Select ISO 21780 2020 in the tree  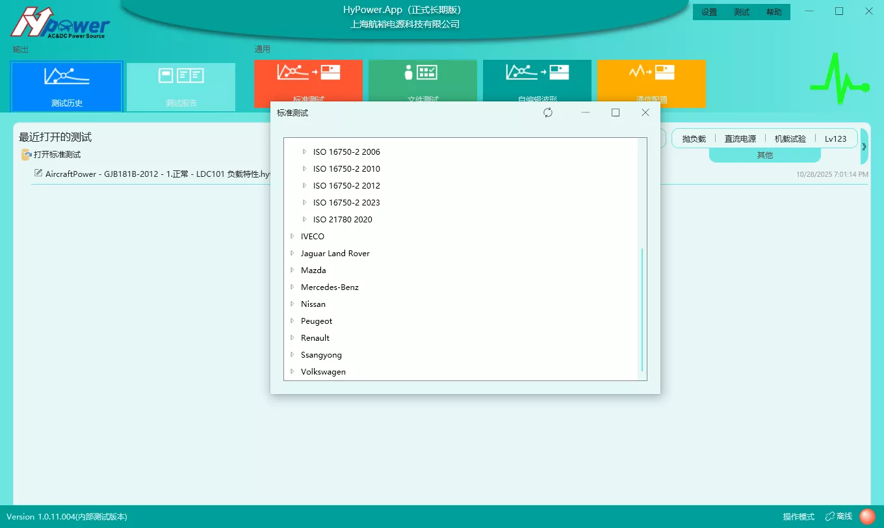coord(343,219)
